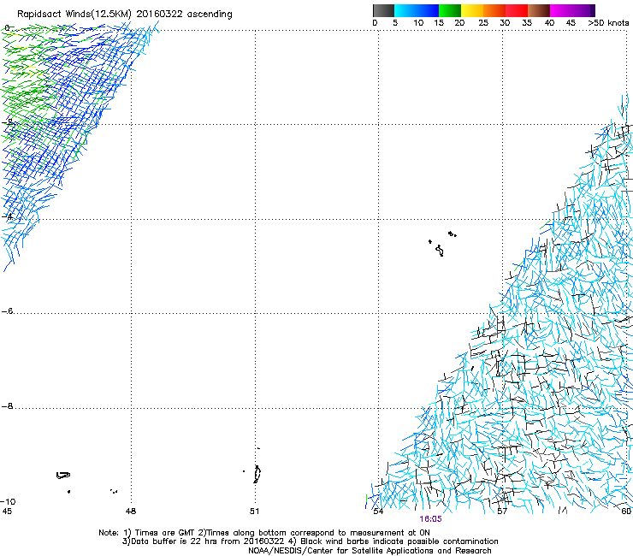Click latitude label '-10' on left axis
Image resolution: width=633 pixels, height=556 pixels.
click(9, 501)
